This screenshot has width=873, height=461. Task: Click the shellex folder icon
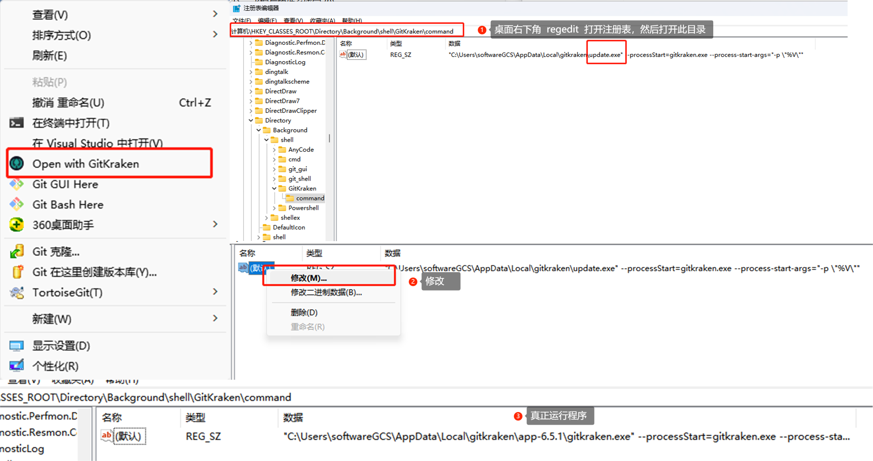tap(275, 217)
